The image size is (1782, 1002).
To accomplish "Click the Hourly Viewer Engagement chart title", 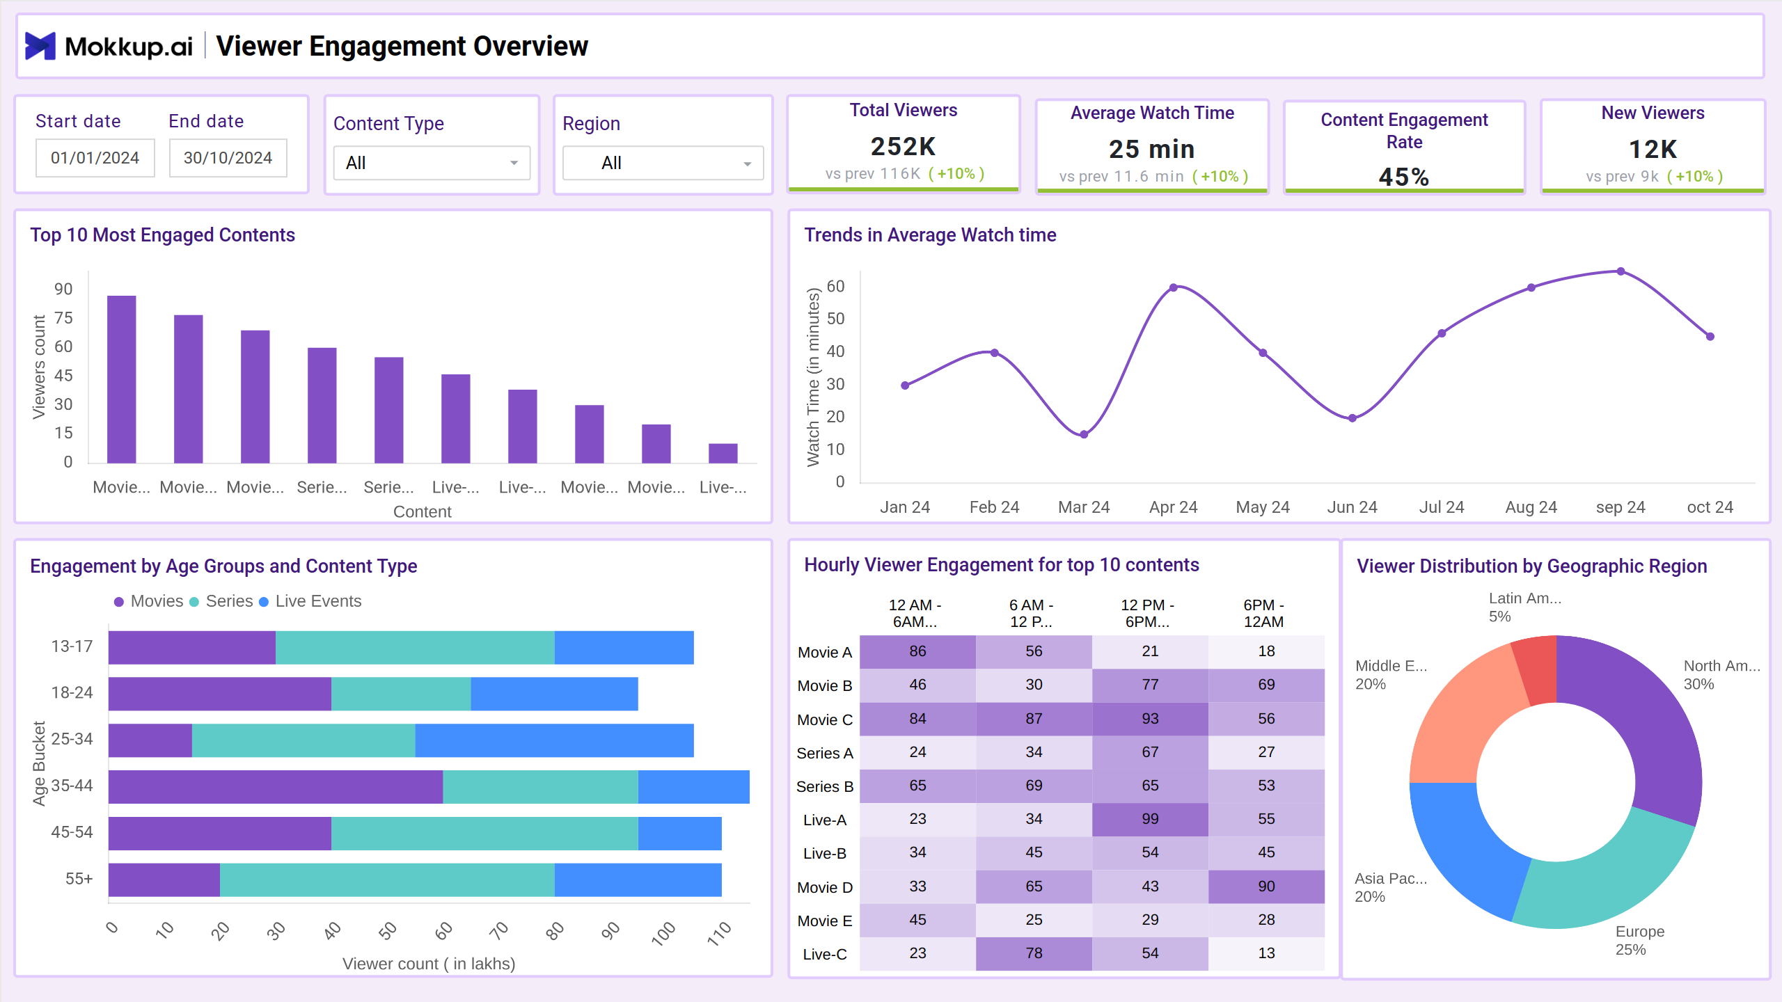I will (x=1001, y=565).
